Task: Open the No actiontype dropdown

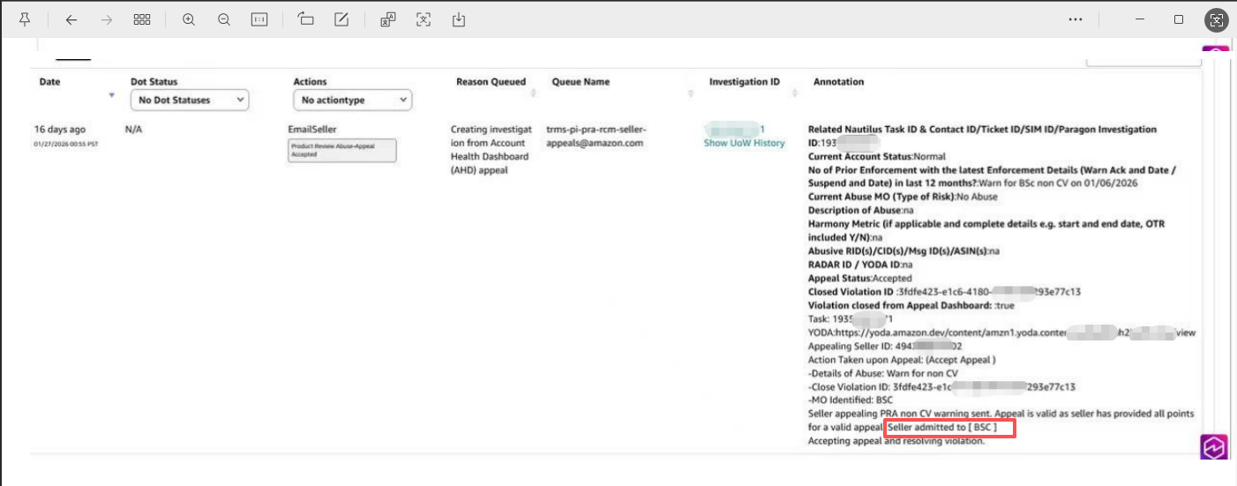Action: [x=352, y=101]
